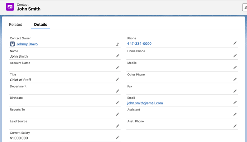Edit the Name field pencil icon
The image size is (247, 142).
[x=117, y=56]
